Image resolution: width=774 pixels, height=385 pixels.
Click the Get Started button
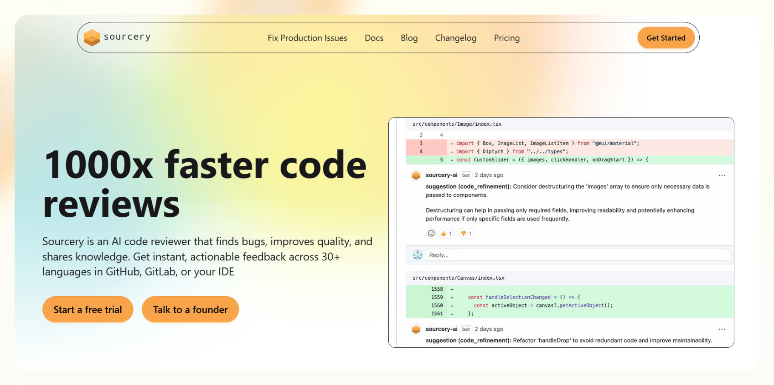(x=666, y=38)
